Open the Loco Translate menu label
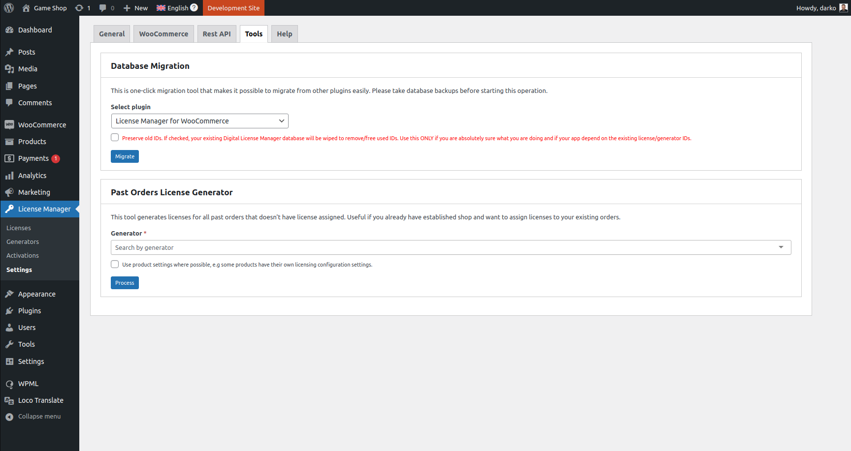This screenshot has width=851, height=451. (41, 400)
